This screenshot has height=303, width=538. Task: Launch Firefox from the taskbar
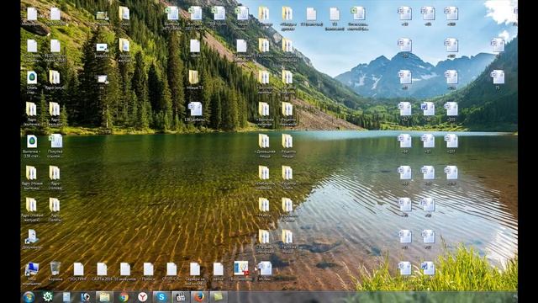[199, 297]
